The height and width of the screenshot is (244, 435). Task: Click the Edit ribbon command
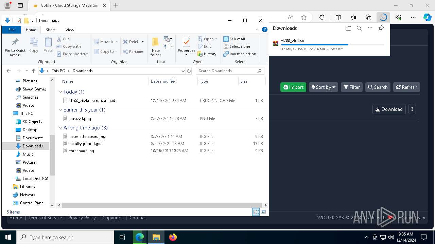tap(204, 46)
